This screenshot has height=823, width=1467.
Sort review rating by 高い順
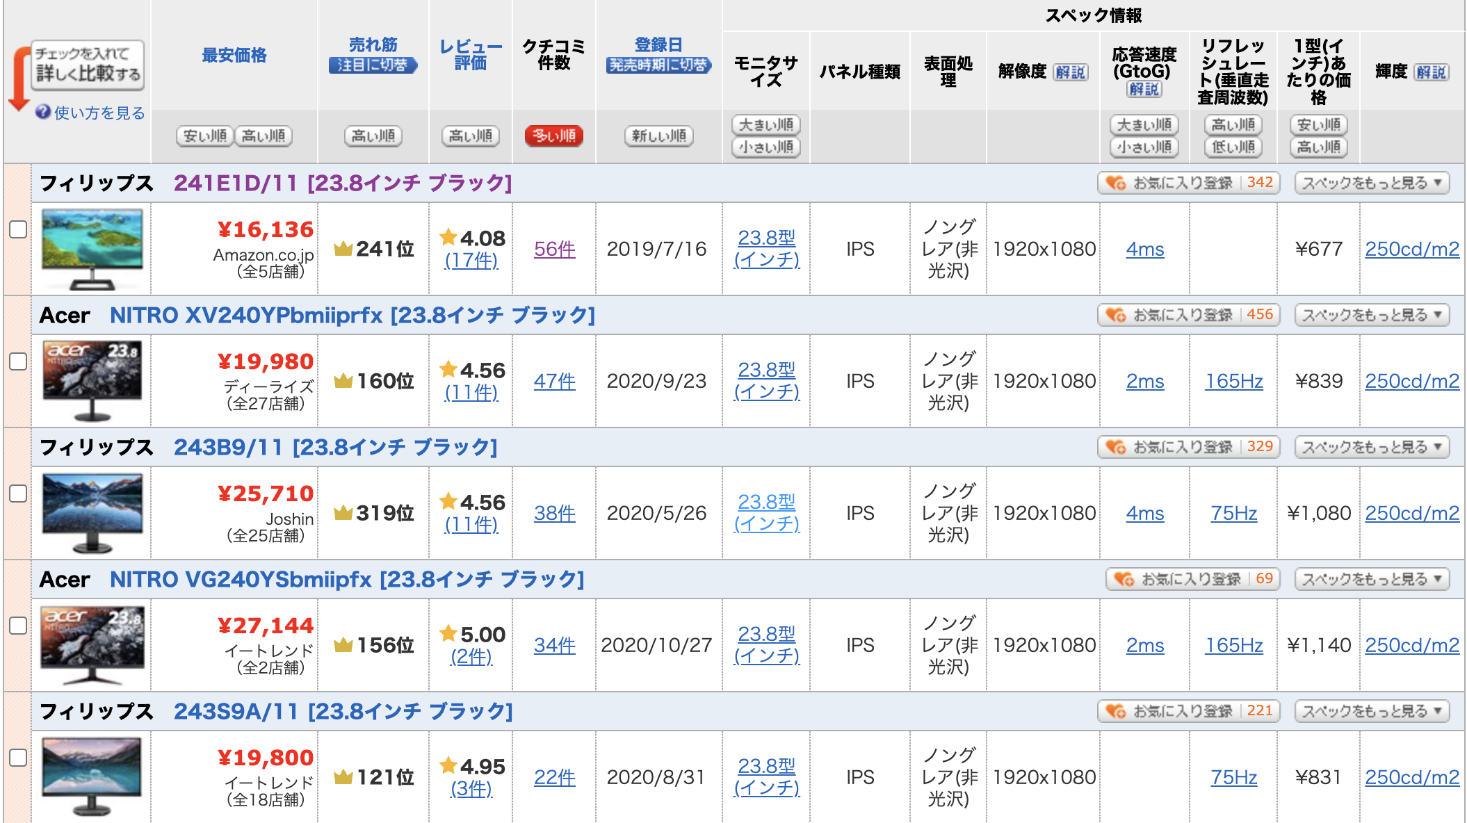click(x=471, y=136)
